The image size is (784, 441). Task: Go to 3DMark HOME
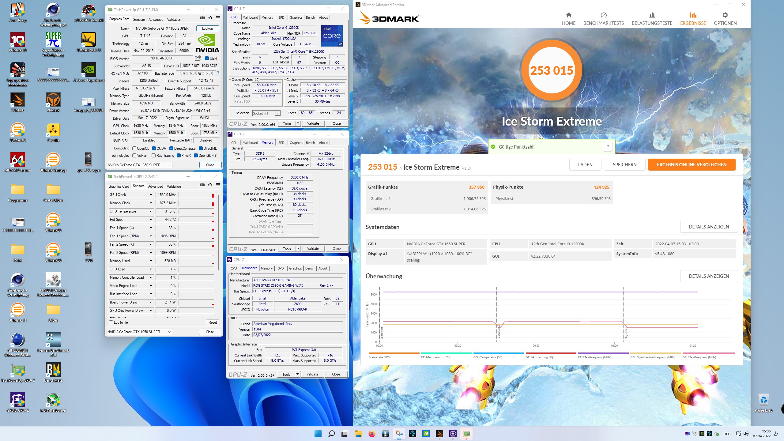pos(569,19)
